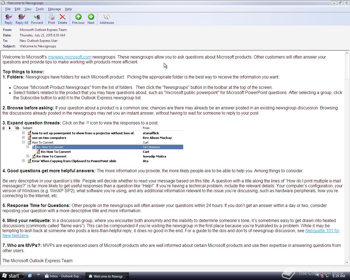Click the bold '2. Browse before asking:' heading
This screenshot has width=350, height=280.
[28, 108]
